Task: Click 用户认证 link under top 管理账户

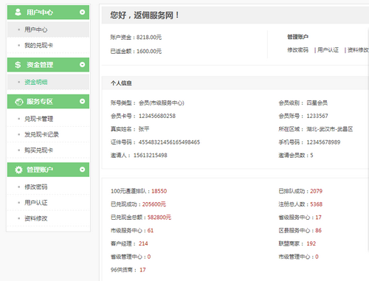Action: tap(328, 50)
